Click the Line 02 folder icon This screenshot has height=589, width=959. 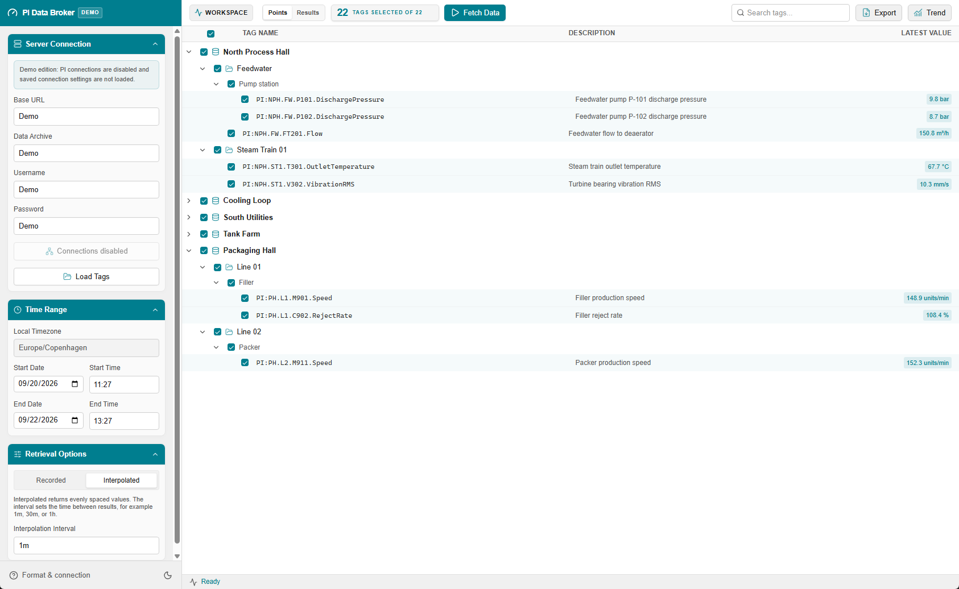(229, 332)
